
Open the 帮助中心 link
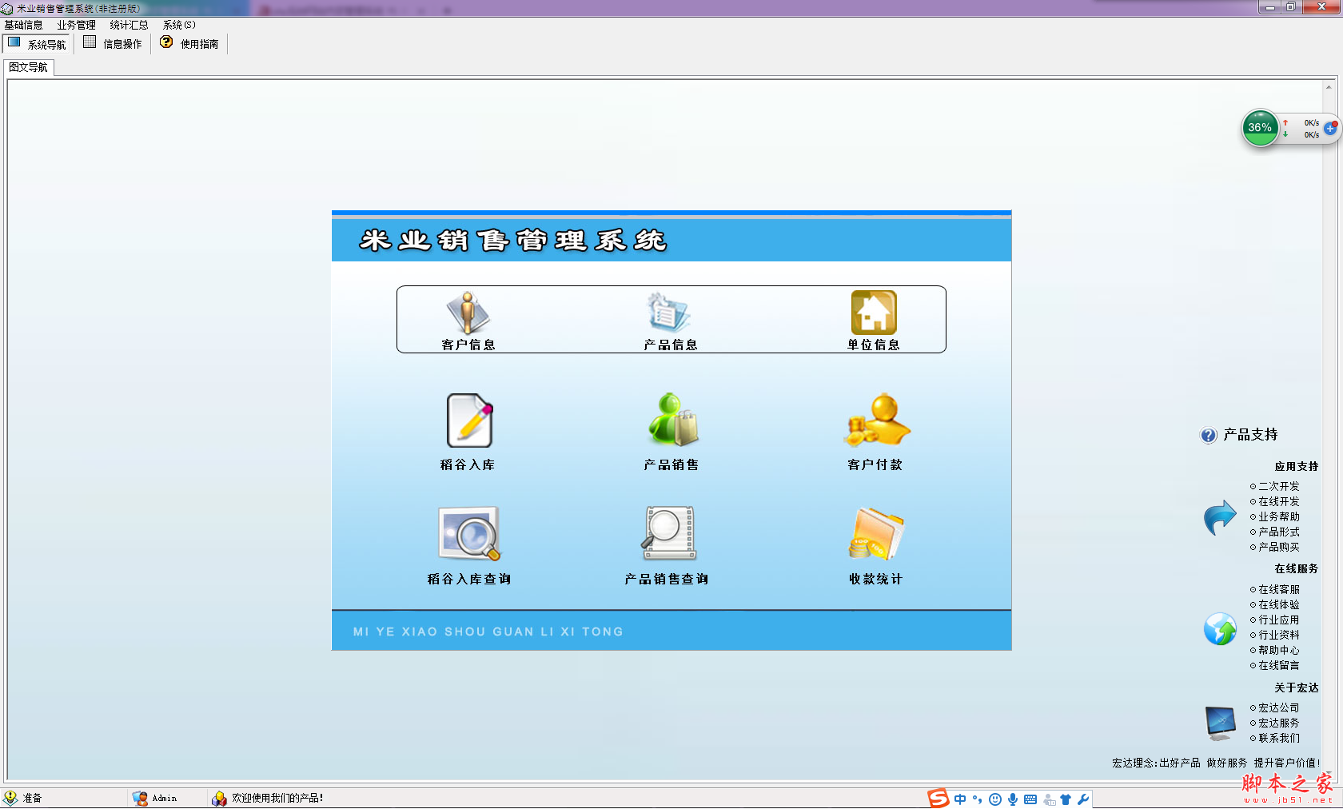tap(1279, 650)
